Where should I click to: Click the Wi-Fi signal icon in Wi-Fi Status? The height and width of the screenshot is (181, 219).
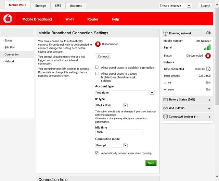pos(165,108)
